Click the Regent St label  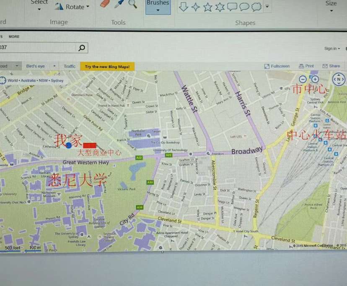pos(256,209)
